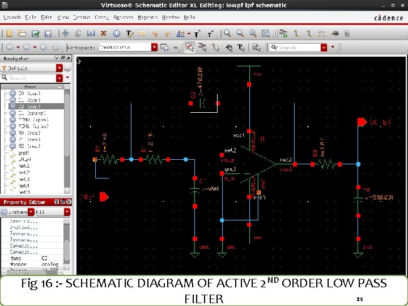Image resolution: width=408 pixels, height=306 pixels.
Task: Click the Save floppy disk icon
Action: point(48,33)
